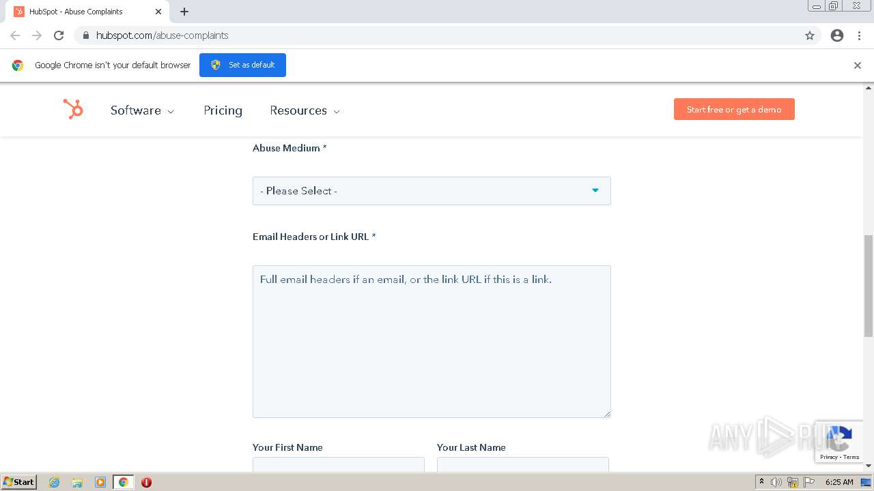874x491 pixels.
Task: Expand the Resources navigation menu
Action: click(305, 110)
